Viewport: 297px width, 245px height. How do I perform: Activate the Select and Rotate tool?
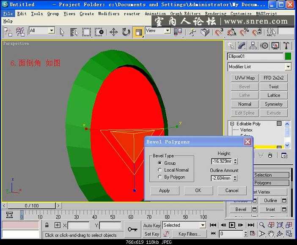pos(126,32)
